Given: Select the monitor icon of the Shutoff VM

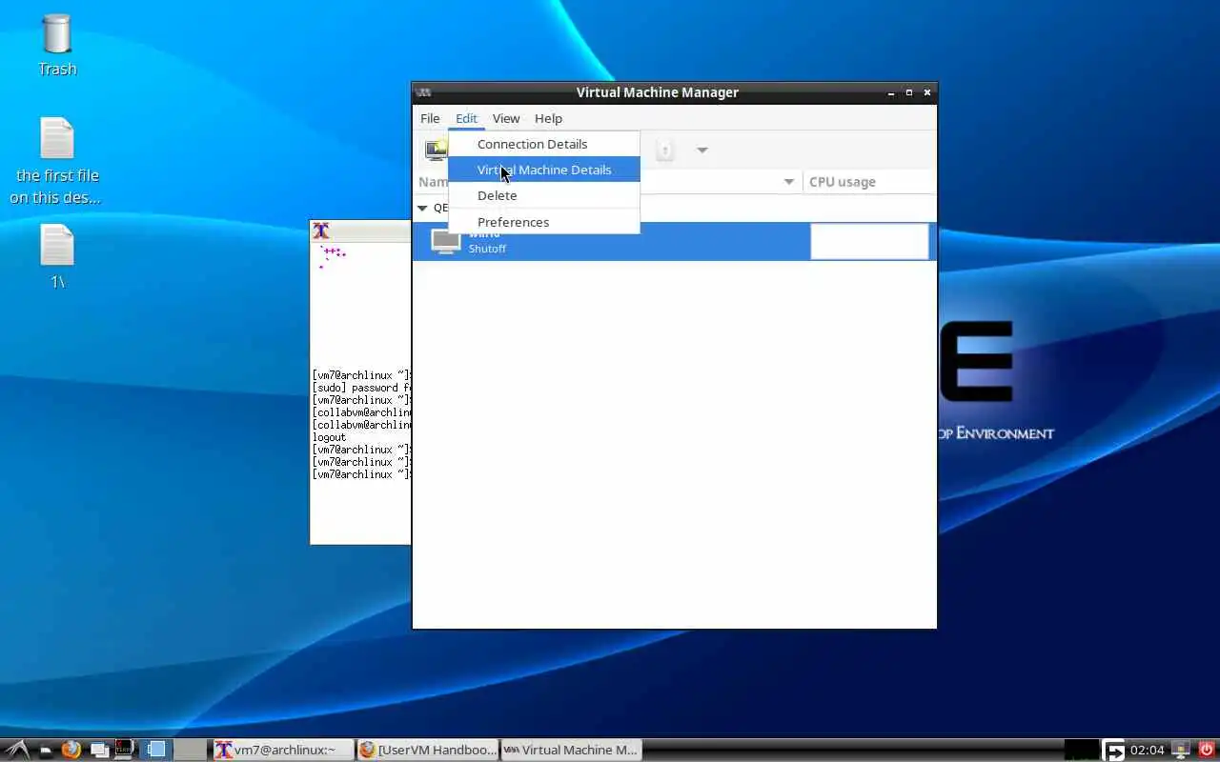Looking at the screenshot, I should coord(445,241).
